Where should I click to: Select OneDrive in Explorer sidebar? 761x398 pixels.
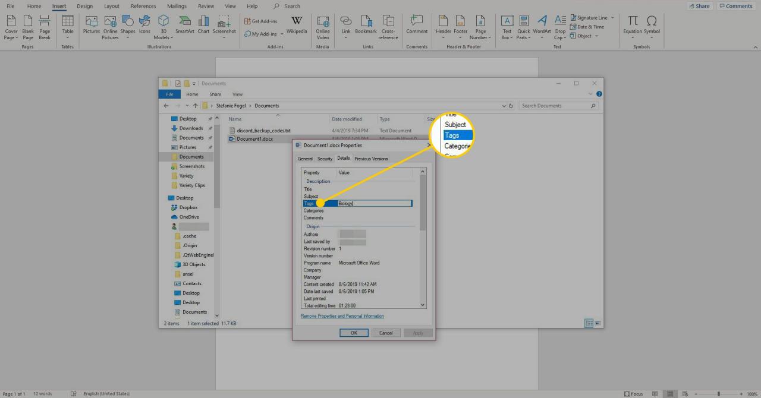click(185, 217)
